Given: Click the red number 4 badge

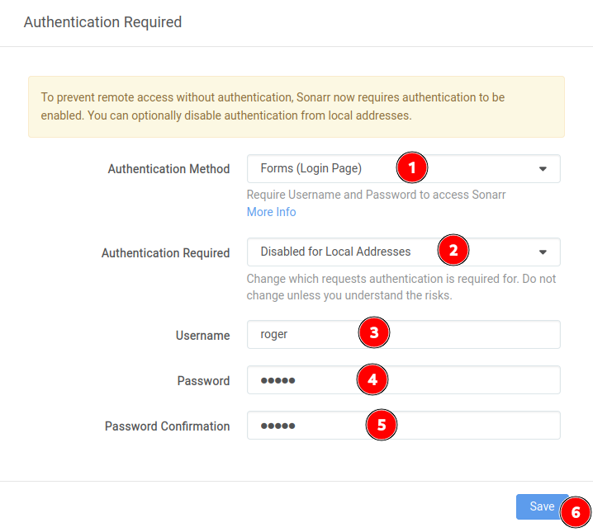Looking at the screenshot, I should coord(372,379).
